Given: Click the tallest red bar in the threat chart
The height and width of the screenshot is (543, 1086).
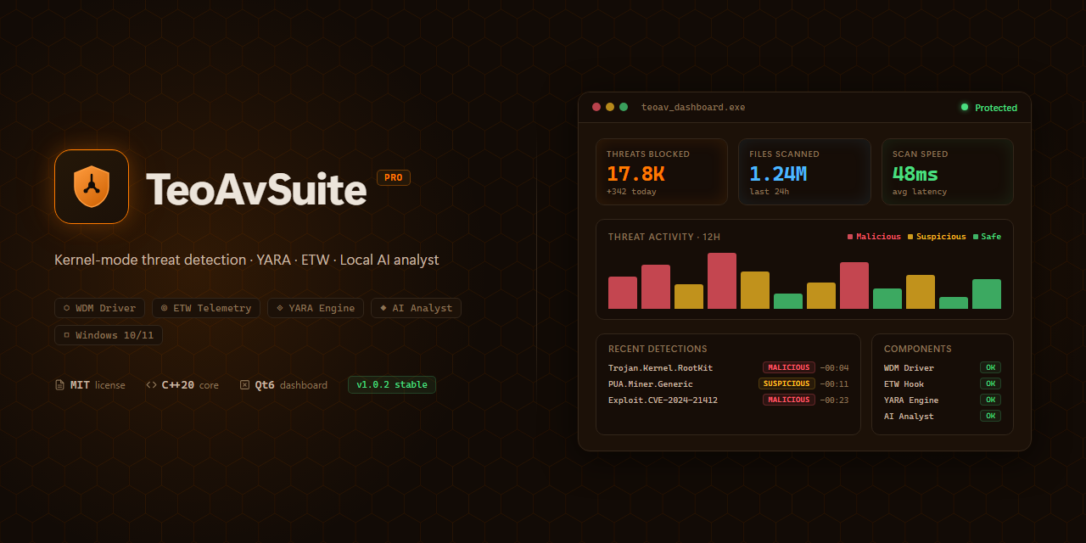Looking at the screenshot, I should pyautogui.click(x=722, y=281).
